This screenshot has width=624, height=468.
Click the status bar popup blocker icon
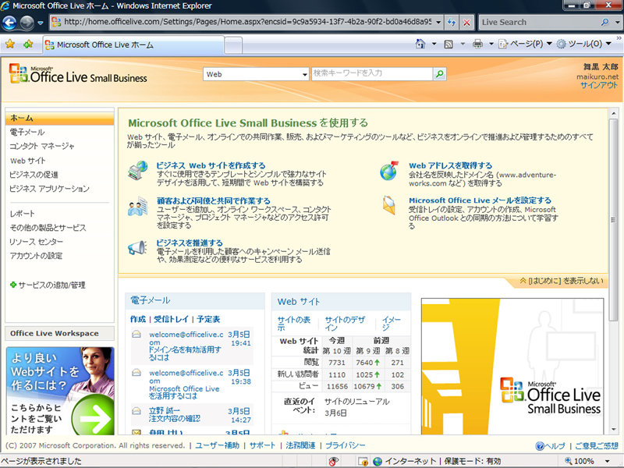coord(334,461)
